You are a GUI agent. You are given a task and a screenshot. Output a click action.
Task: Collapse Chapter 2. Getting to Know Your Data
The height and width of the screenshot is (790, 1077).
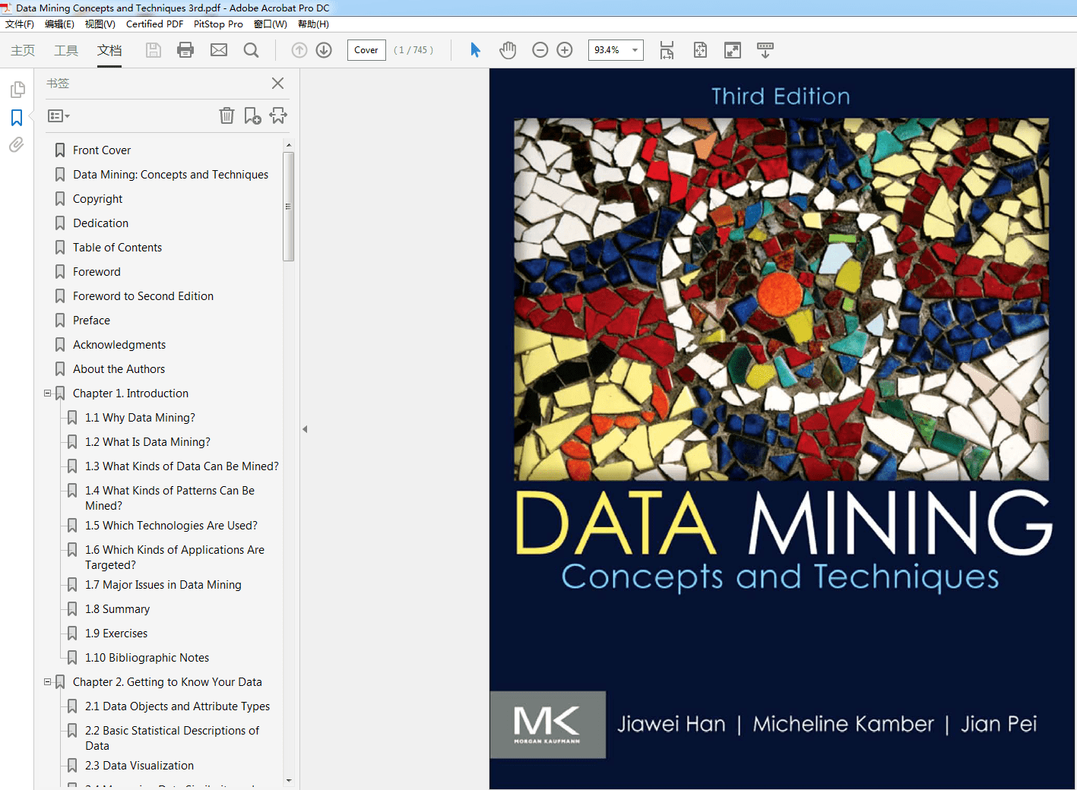47,681
